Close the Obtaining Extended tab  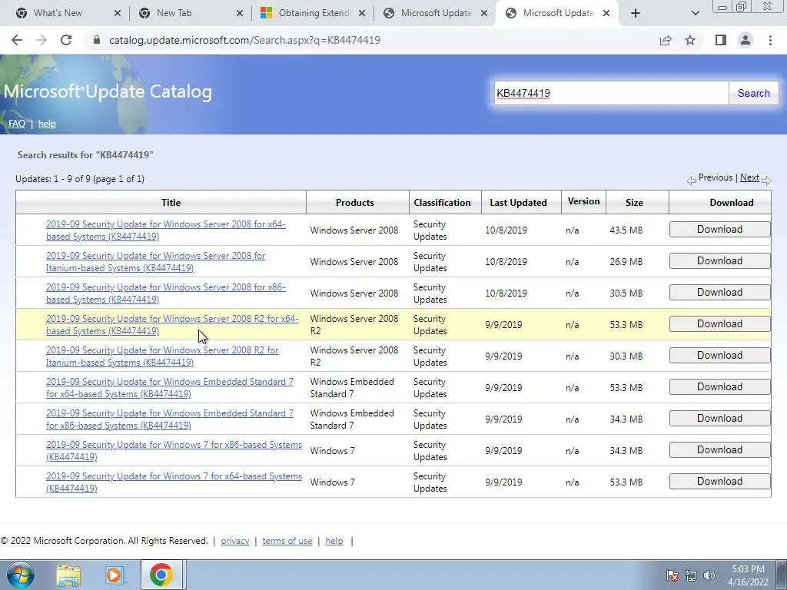click(362, 13)
